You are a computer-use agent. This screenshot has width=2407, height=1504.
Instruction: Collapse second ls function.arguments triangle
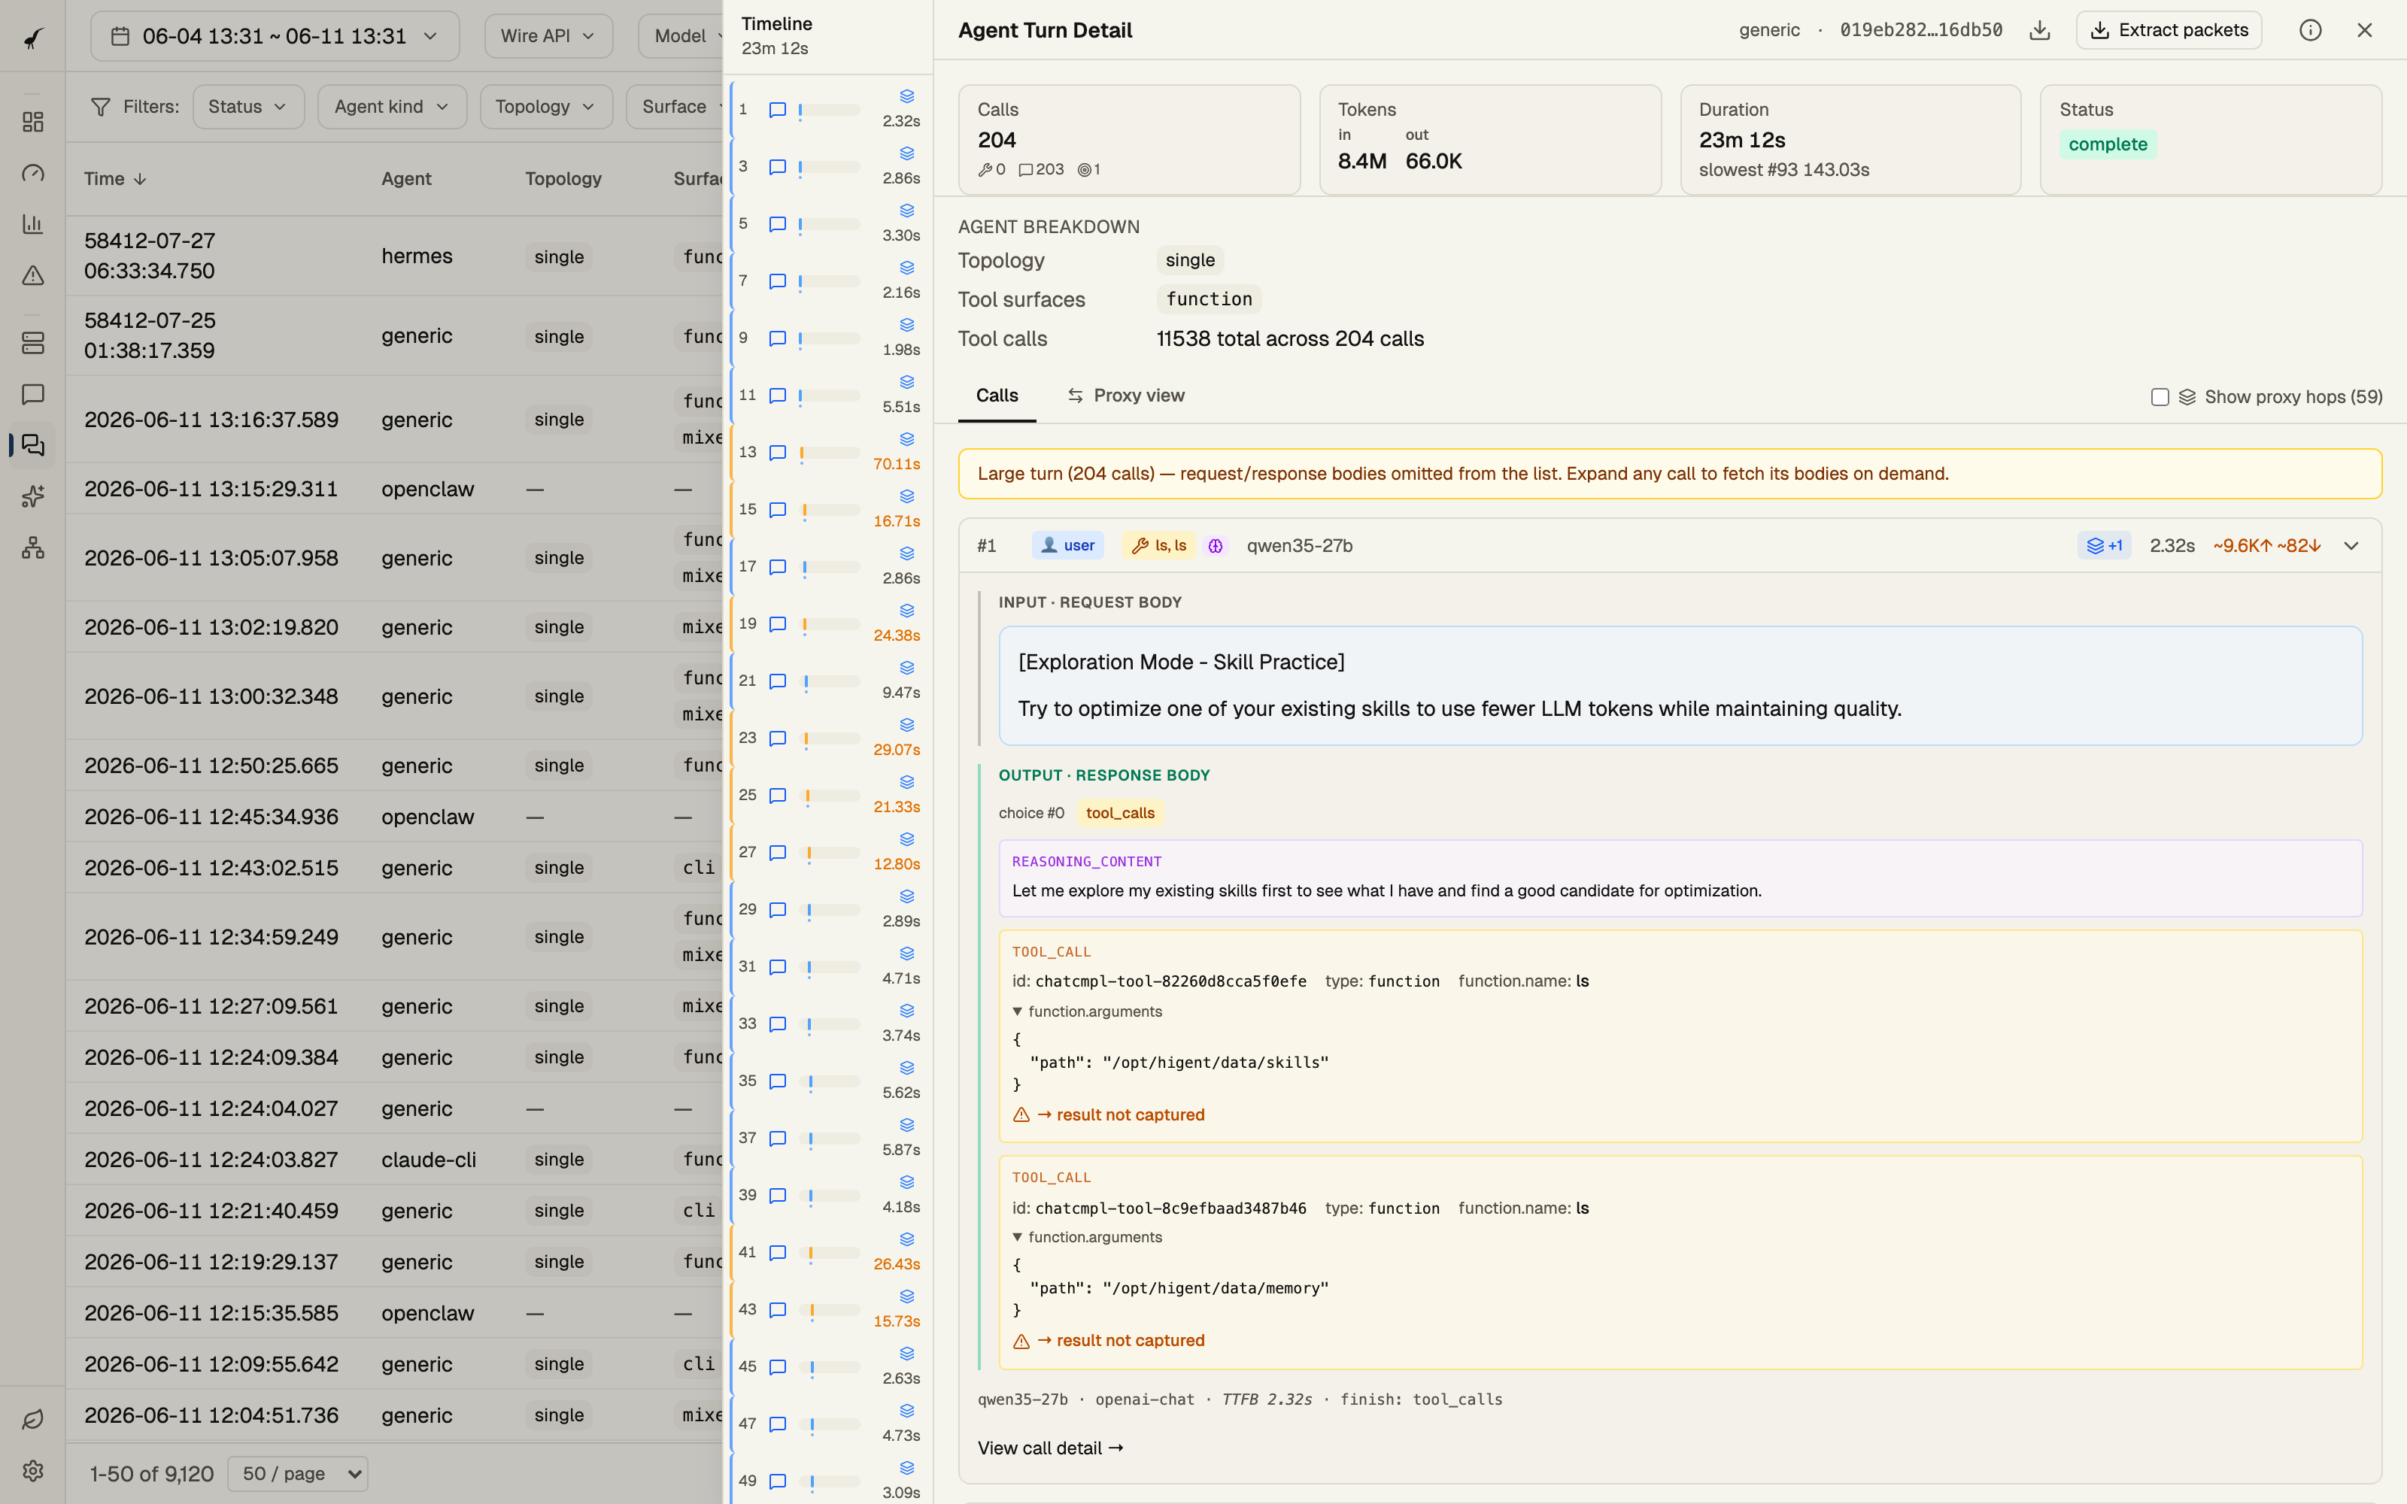click(1018, 1238)
